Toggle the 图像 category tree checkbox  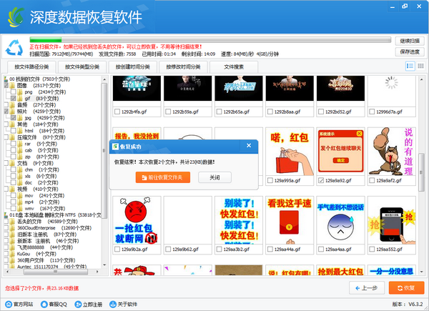click(6, 86)
